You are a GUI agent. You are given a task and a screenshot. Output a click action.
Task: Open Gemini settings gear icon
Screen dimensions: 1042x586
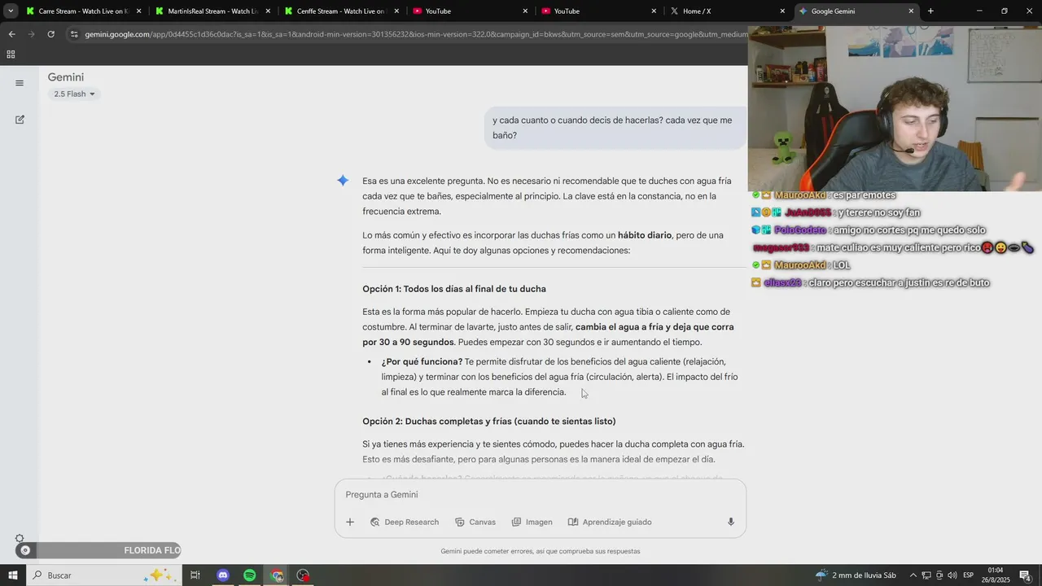[x=20, y=538]
